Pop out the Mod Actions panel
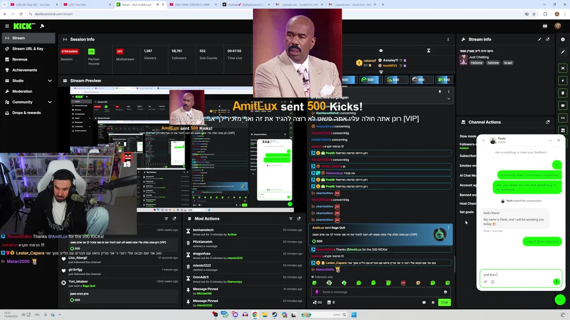 (298, 219)
